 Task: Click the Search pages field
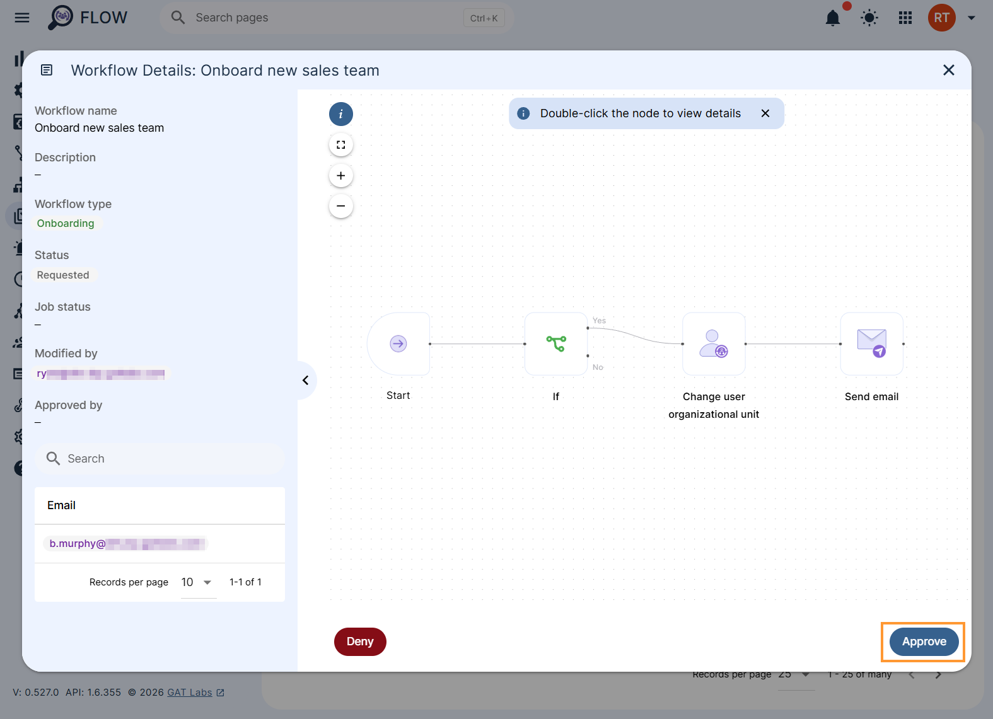pos(337,18)
